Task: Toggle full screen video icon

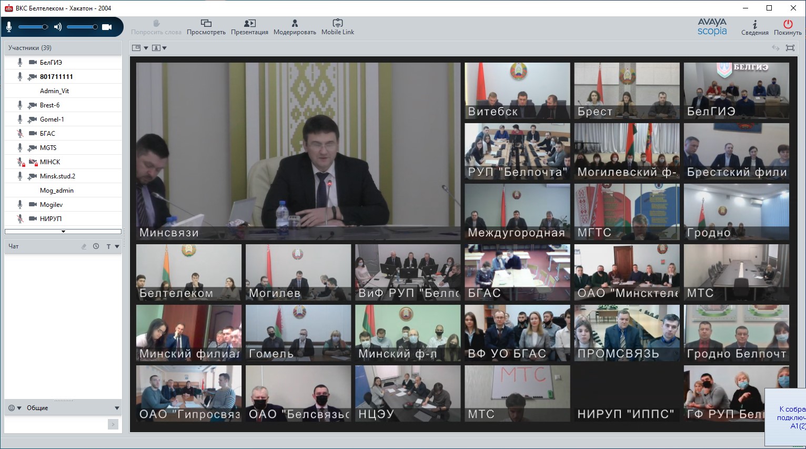Action: (790, 48)
